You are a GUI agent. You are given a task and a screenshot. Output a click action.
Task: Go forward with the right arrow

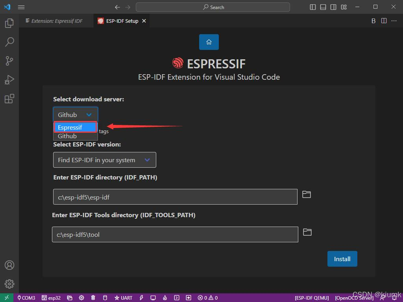pyautogui.click(x=128, y=7)
